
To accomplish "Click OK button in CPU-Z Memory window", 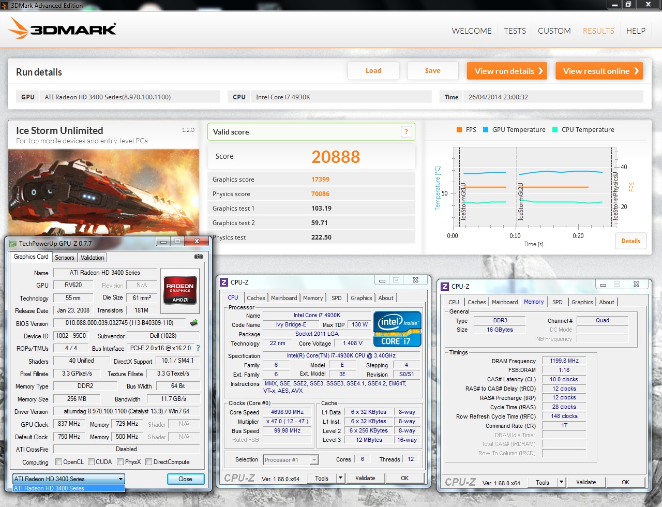I will 626,482.
